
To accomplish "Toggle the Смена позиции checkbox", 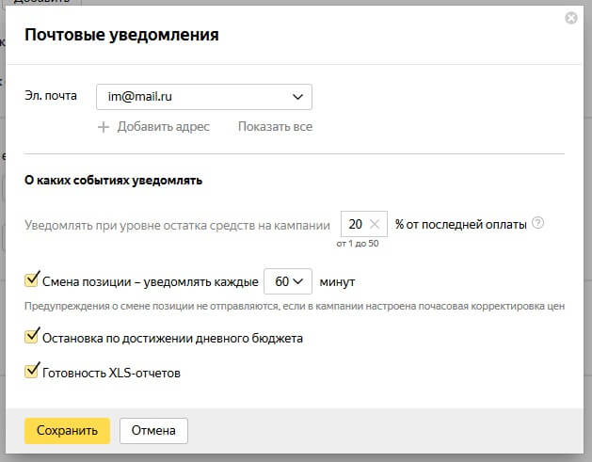I will pos(32,280).
